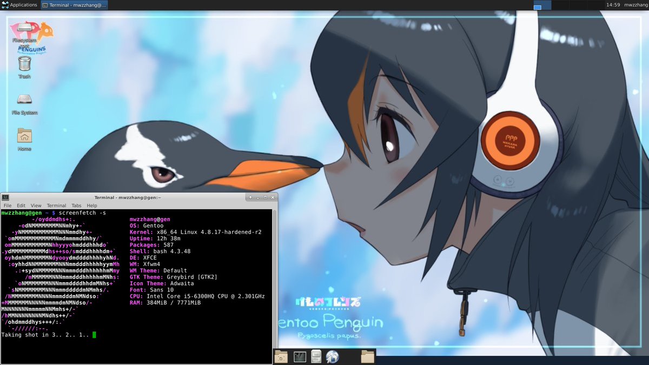Launch the terminal emulator from the dock

300,356
